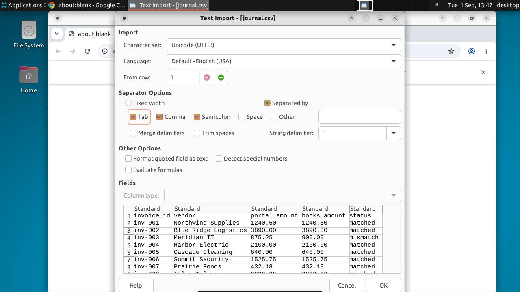This screenshot has height=292, width=520.
Task: Decrease the From row value with minus icon
Action: click(x=207, y=77)
